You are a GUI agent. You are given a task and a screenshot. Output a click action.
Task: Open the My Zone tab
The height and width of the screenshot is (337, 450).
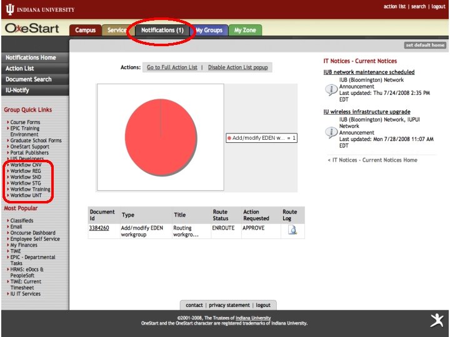pyautogui.click(x=245, y=30)
